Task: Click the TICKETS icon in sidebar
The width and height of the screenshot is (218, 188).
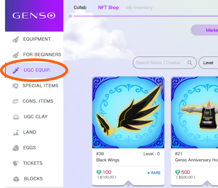Action: (x=16, y=163)
